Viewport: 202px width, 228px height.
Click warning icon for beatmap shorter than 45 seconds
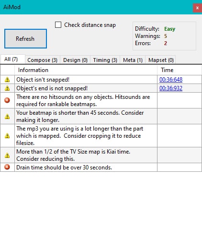[x=7, y=116]
